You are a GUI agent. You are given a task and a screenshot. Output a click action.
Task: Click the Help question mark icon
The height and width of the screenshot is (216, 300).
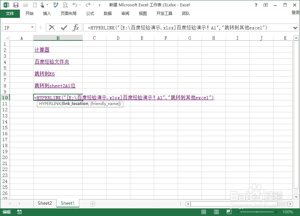click(x=256, y=5)
